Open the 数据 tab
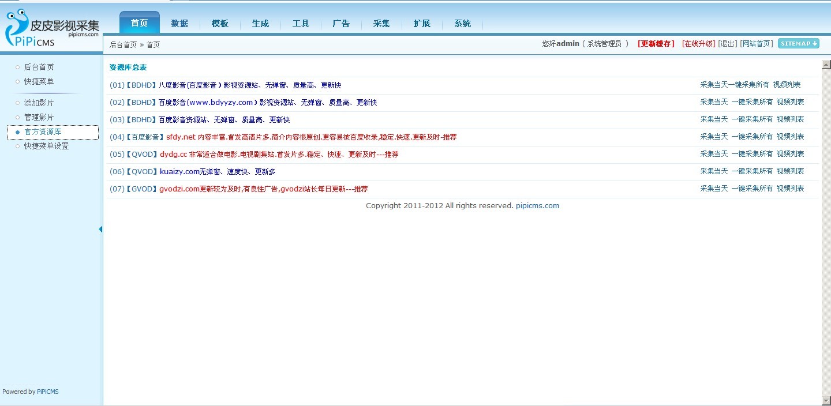The height and width of the screenshot is (406, 831). tap(179, 24)
